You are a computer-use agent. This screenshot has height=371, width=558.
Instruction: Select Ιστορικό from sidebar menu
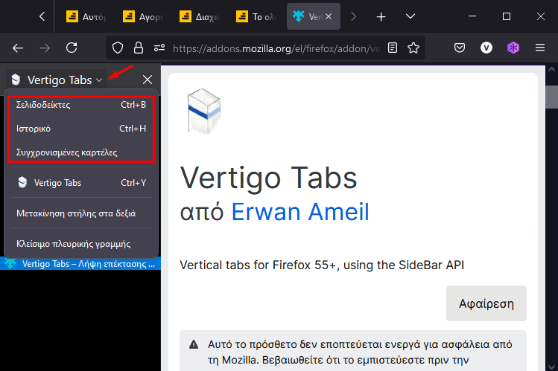coord(81,129)
